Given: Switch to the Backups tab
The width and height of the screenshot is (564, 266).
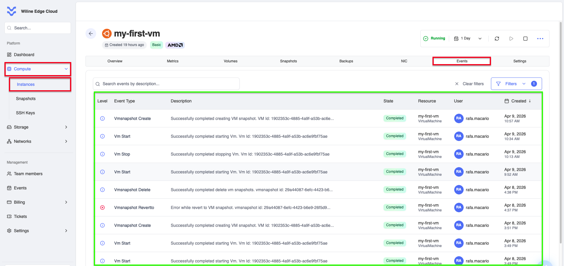Looking at the screenshot, I should tap(346, 61).
